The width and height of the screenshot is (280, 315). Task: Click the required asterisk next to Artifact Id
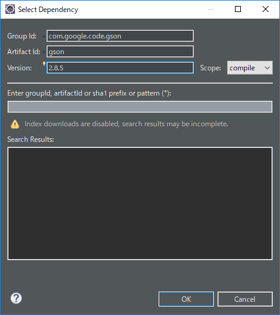coord(44,52)
